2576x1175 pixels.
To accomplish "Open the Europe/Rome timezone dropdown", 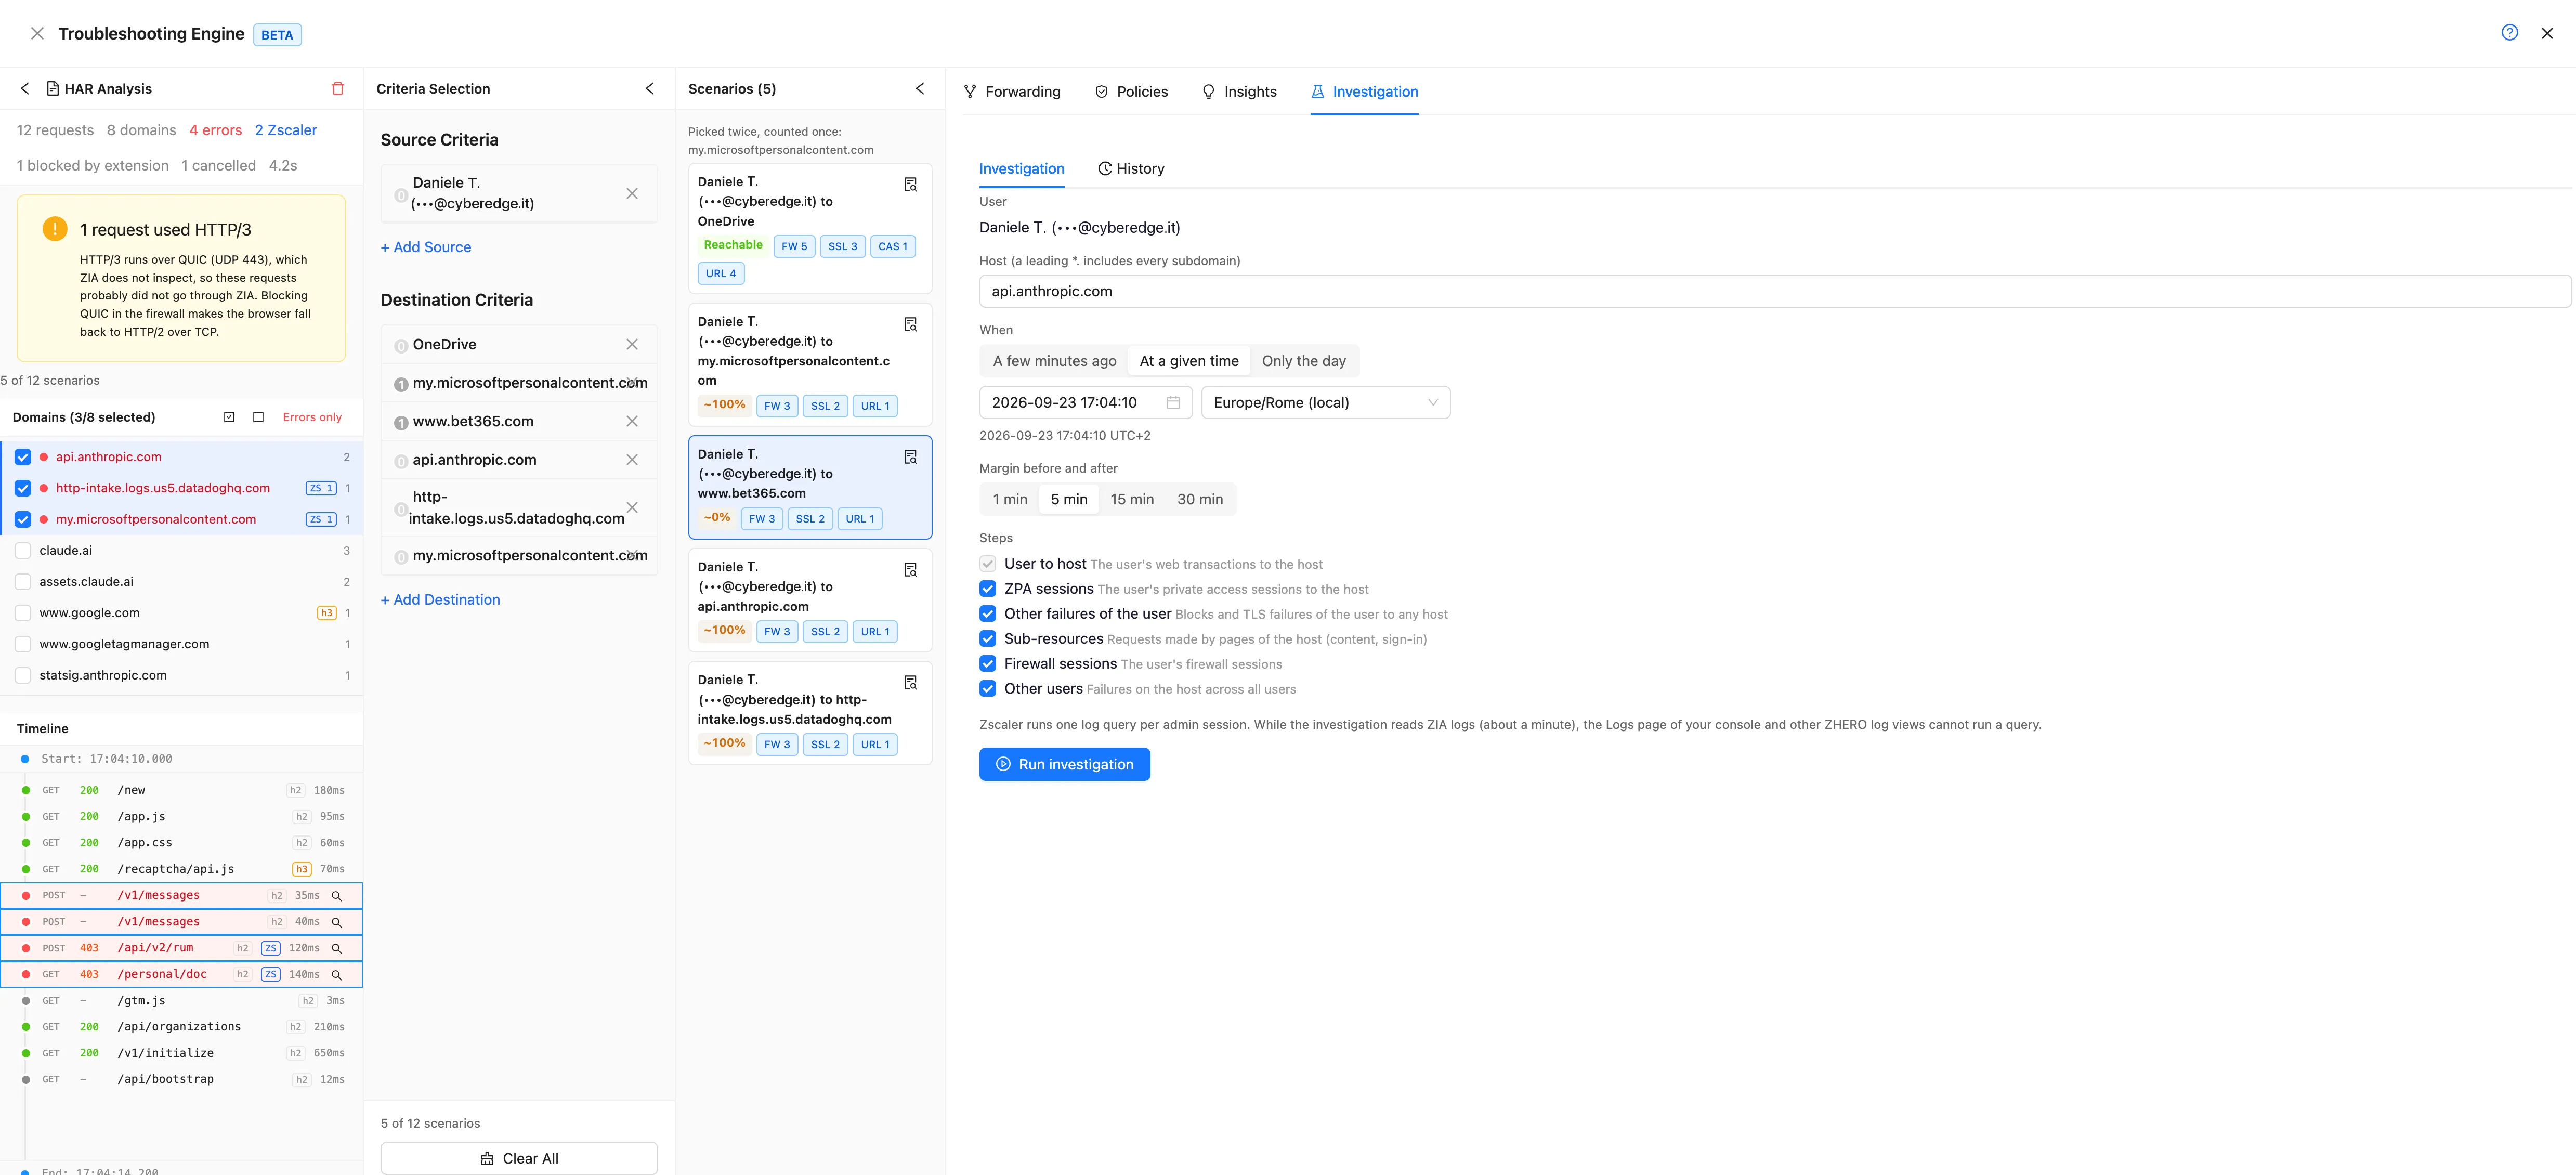I will [x=1325, y=402].
